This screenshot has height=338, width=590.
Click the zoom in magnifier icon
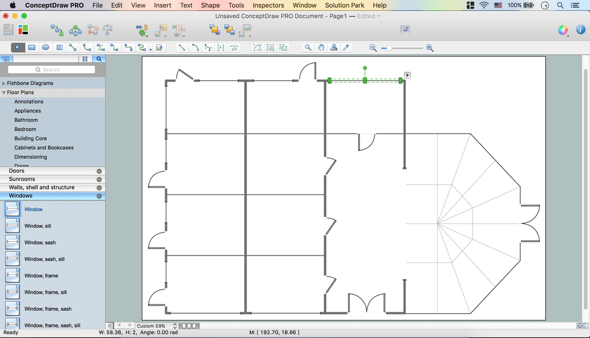(x=430, y=48)
